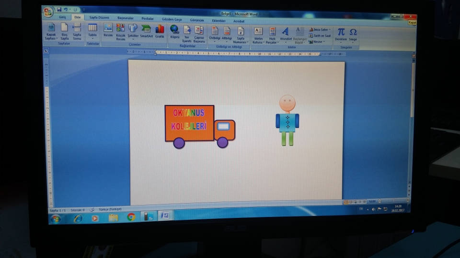
Task: Open the İmza Satırı signature line dropdown
Action: point(320,30)
